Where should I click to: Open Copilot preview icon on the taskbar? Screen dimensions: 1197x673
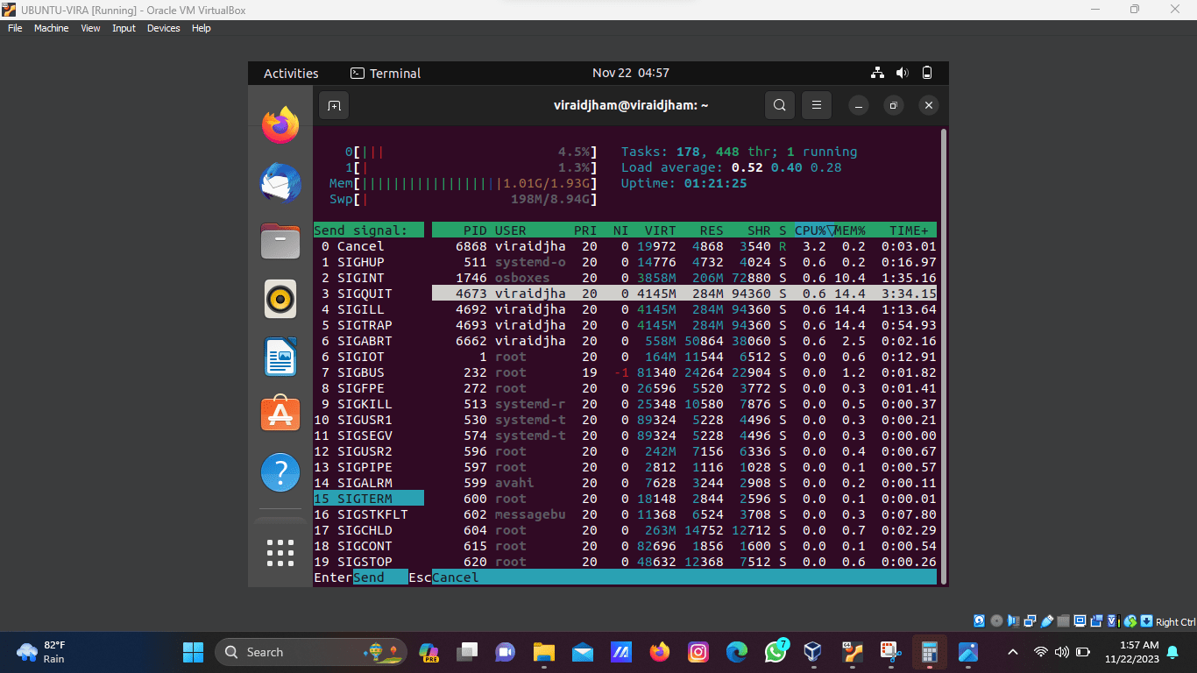tap(429, 652)
